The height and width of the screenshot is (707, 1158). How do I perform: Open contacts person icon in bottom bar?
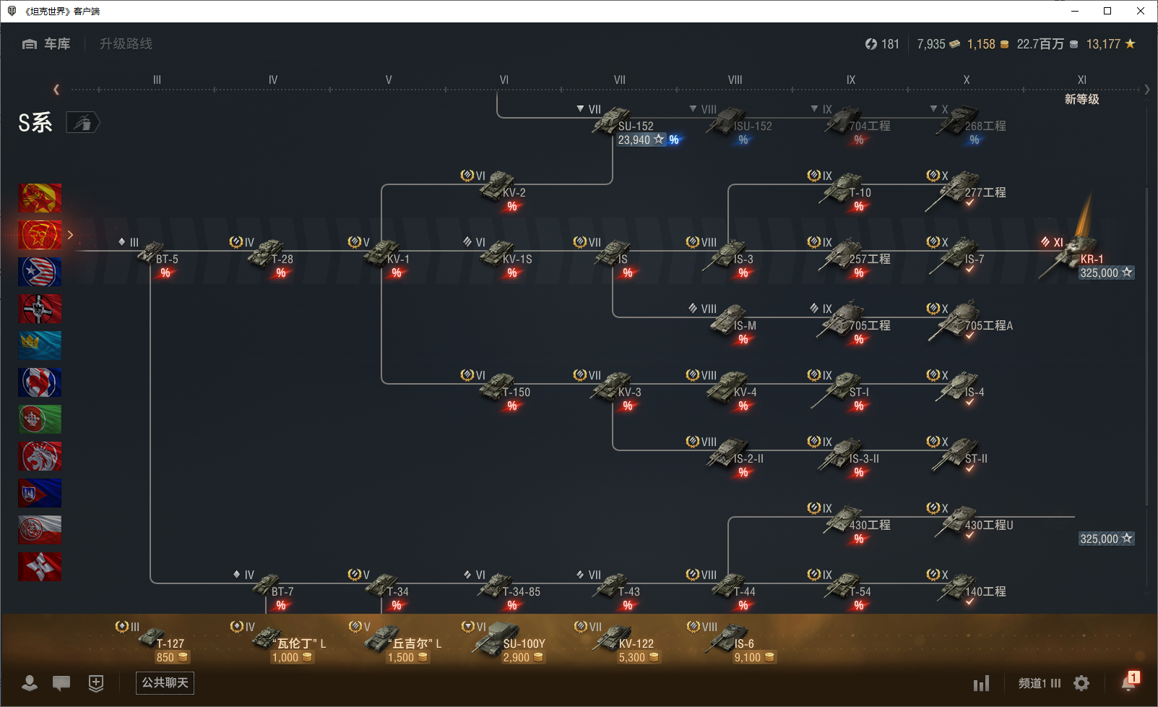point(30,683)
